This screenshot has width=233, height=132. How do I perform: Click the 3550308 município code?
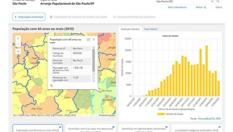coord(77,53)
